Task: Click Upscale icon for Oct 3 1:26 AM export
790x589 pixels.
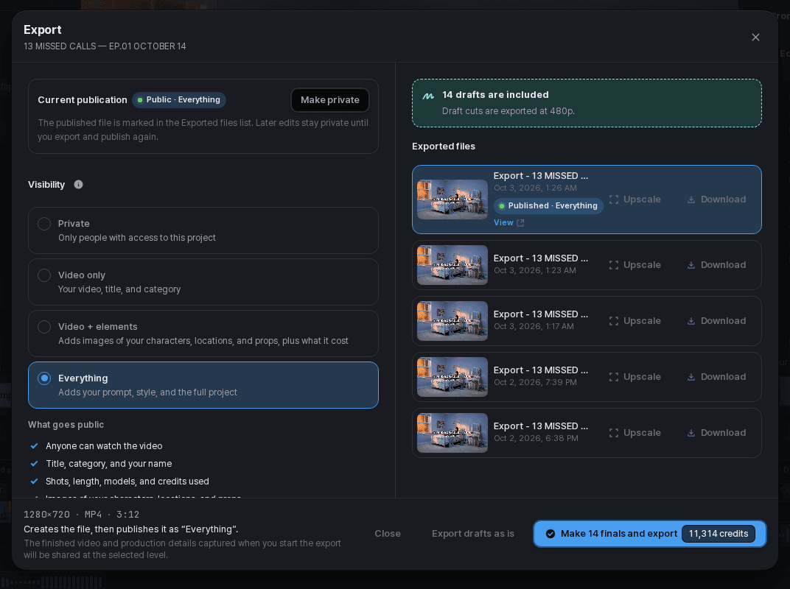Action: point(614,200)
